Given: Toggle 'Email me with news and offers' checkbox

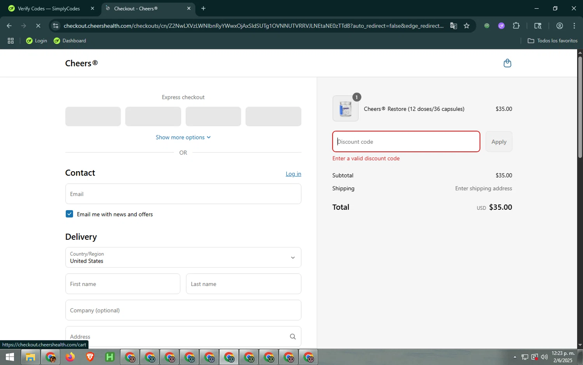Looking at the screenshot, I should click(x=69, y=214).
